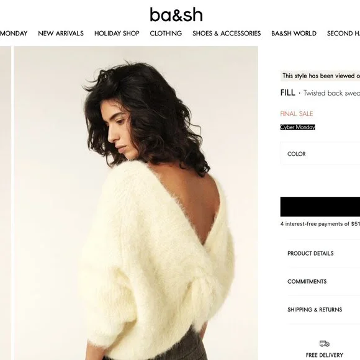Click the free delivery truck icon

pyautogui.click(x=325, y=343)
